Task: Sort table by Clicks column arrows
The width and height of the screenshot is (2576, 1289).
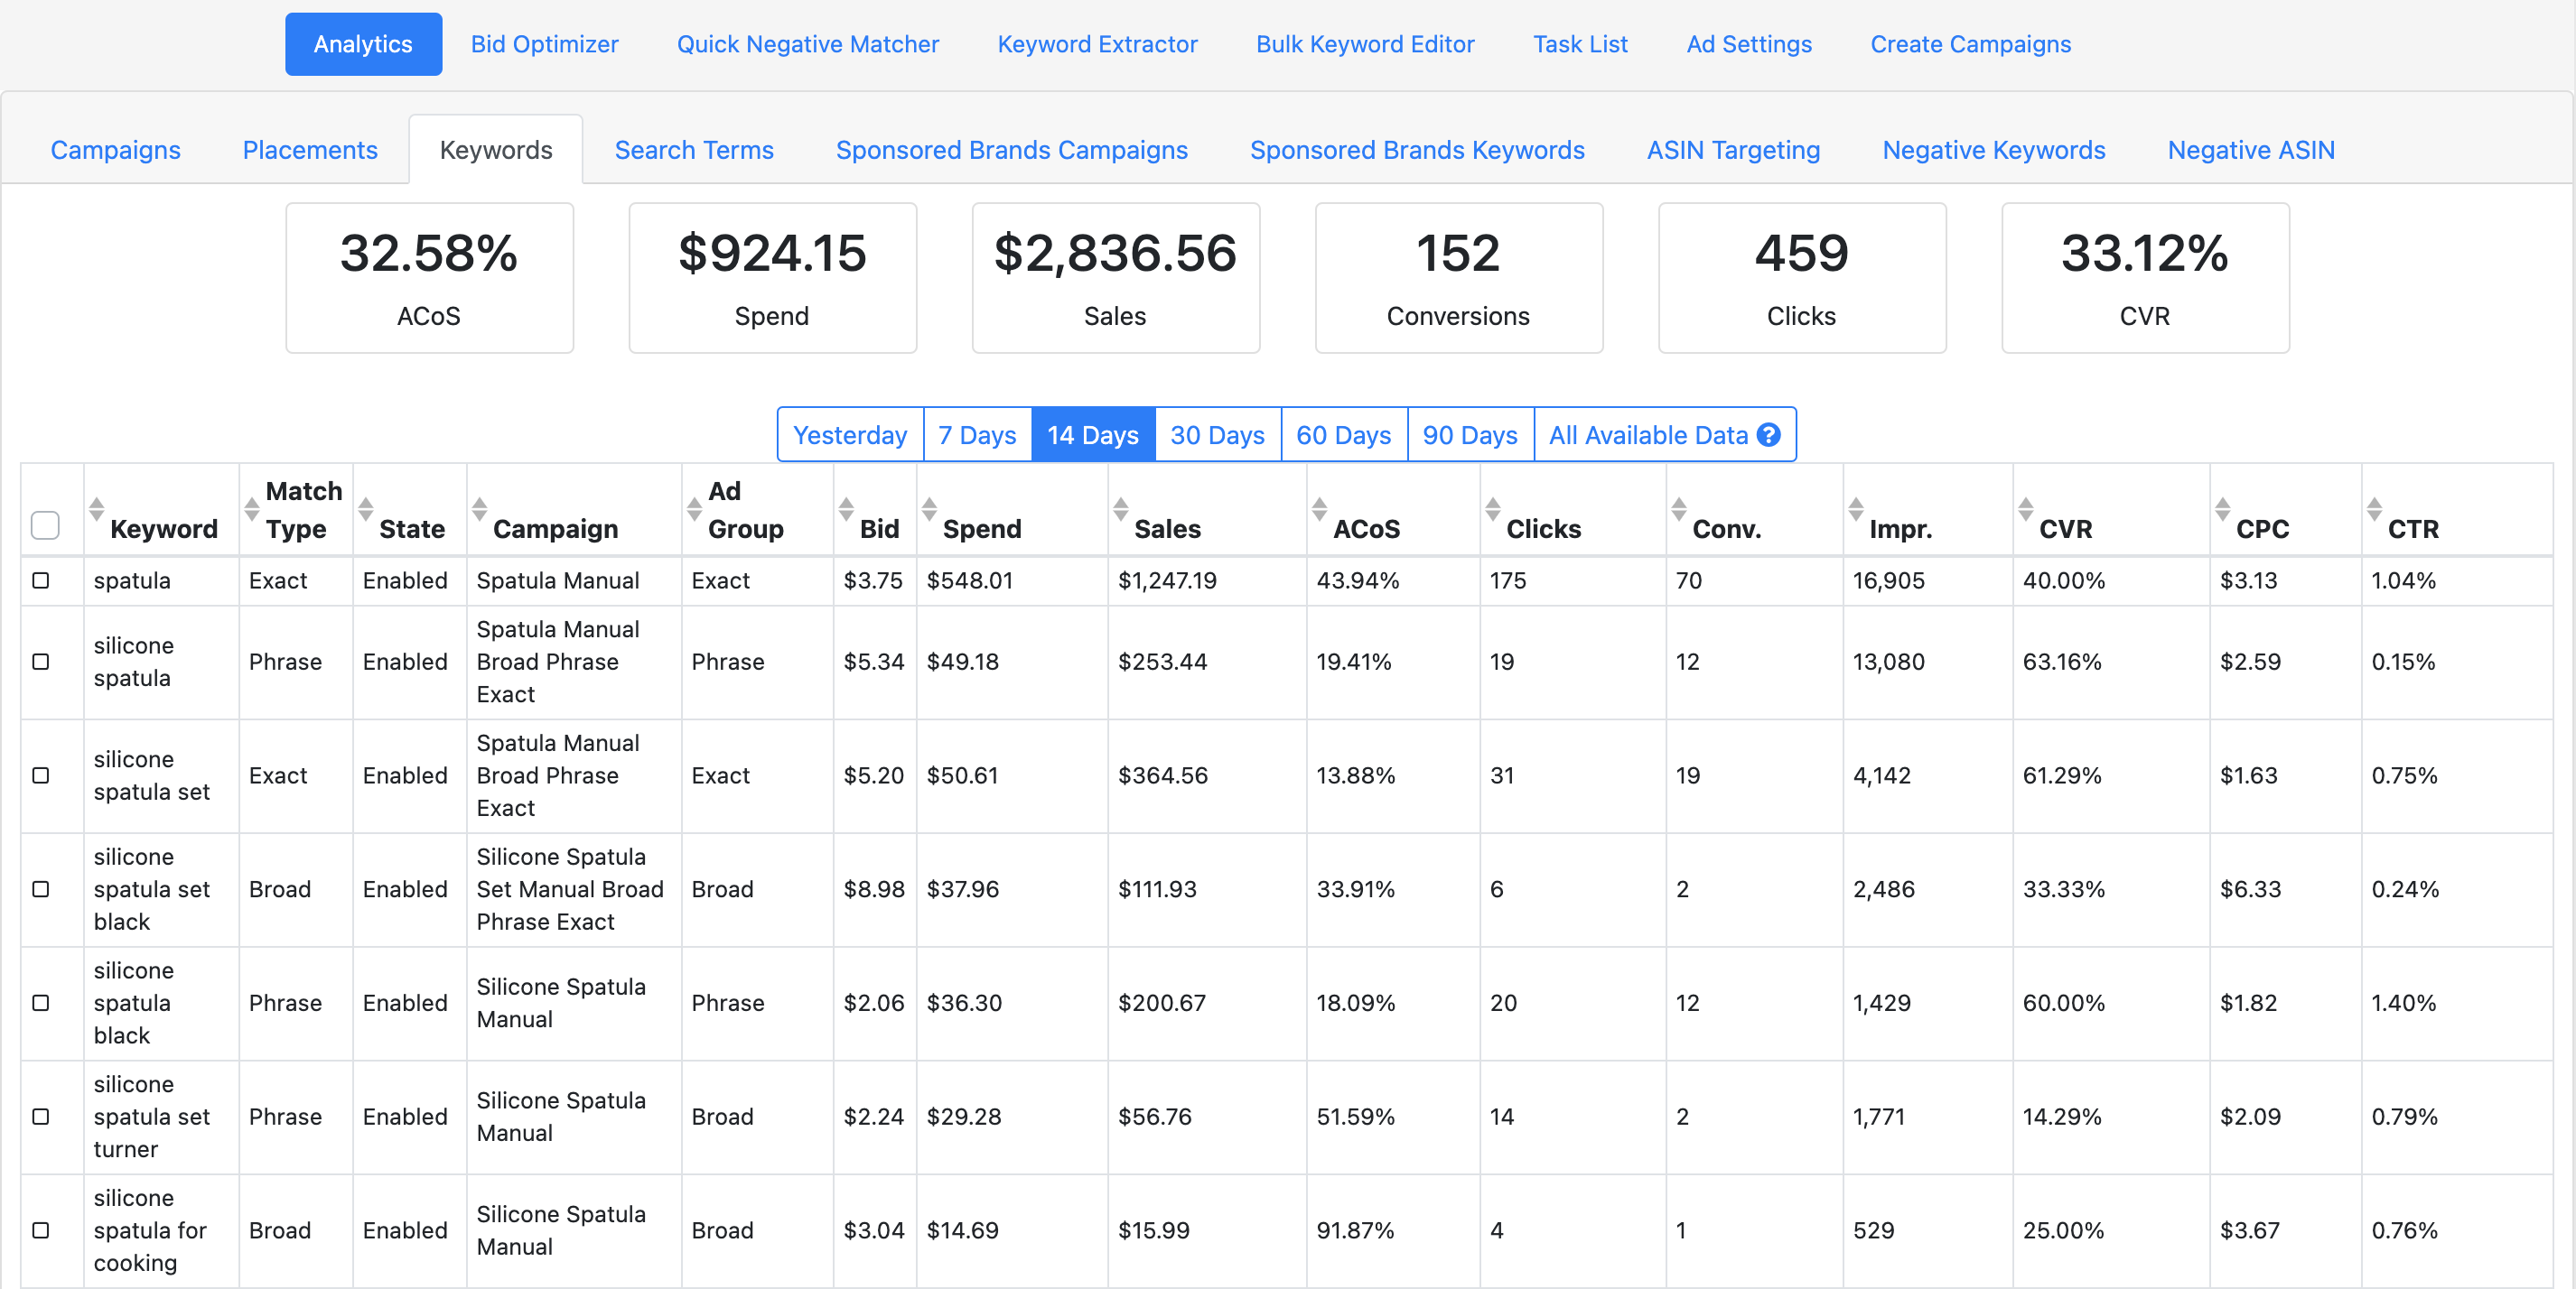Action: click(x=1493, y=510)
